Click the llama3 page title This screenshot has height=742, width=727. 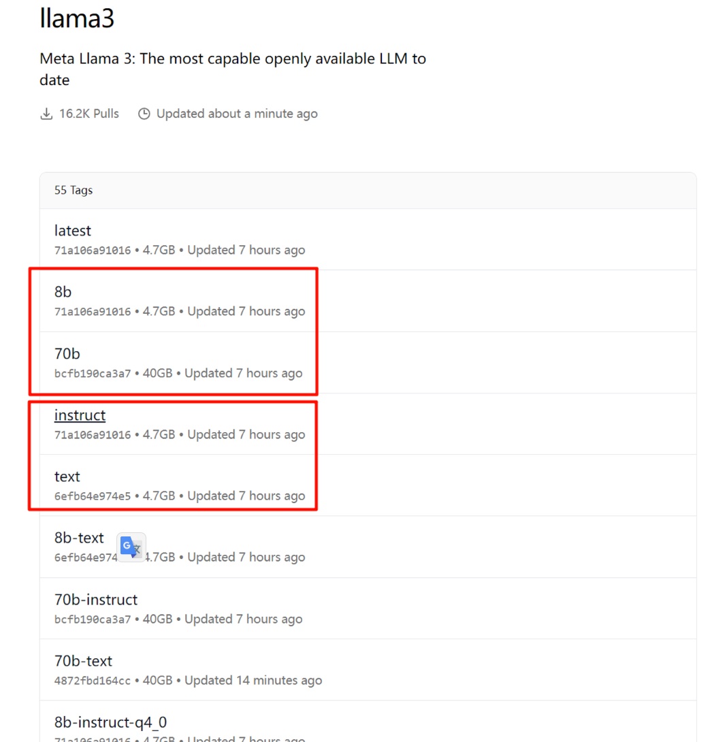coord(77,18)
